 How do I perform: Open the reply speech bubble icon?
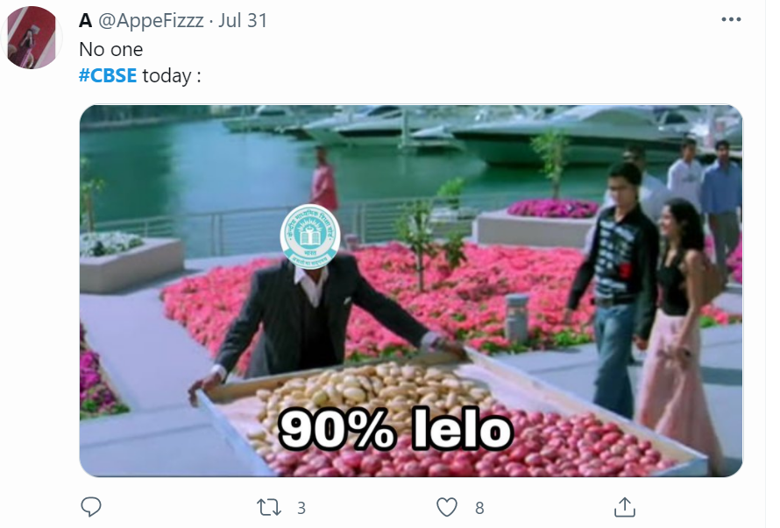[x=91, y=507]
